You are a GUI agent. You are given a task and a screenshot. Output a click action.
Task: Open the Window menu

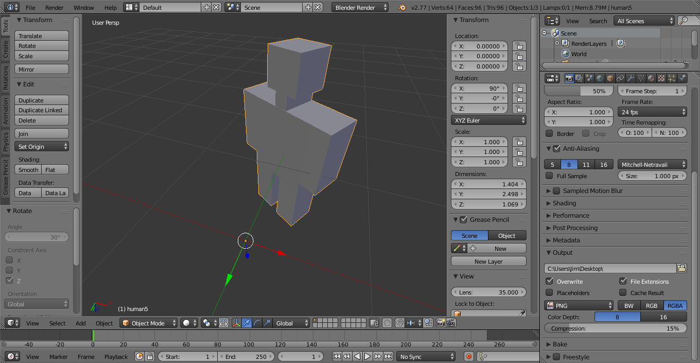[x=84, y=8]
